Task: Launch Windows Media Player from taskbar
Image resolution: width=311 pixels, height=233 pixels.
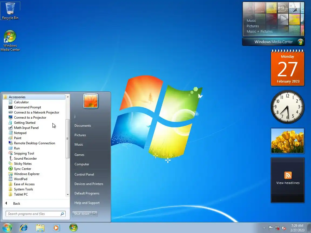Action: click(56, 228)
